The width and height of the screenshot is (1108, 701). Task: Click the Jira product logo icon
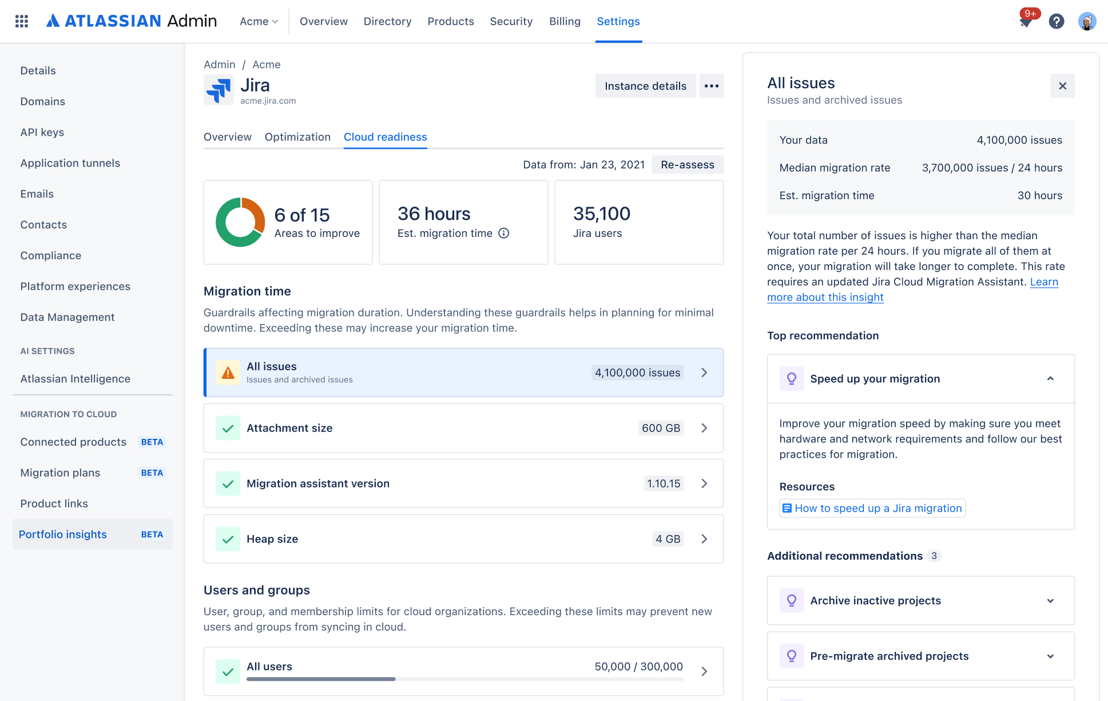click(219, 90)
